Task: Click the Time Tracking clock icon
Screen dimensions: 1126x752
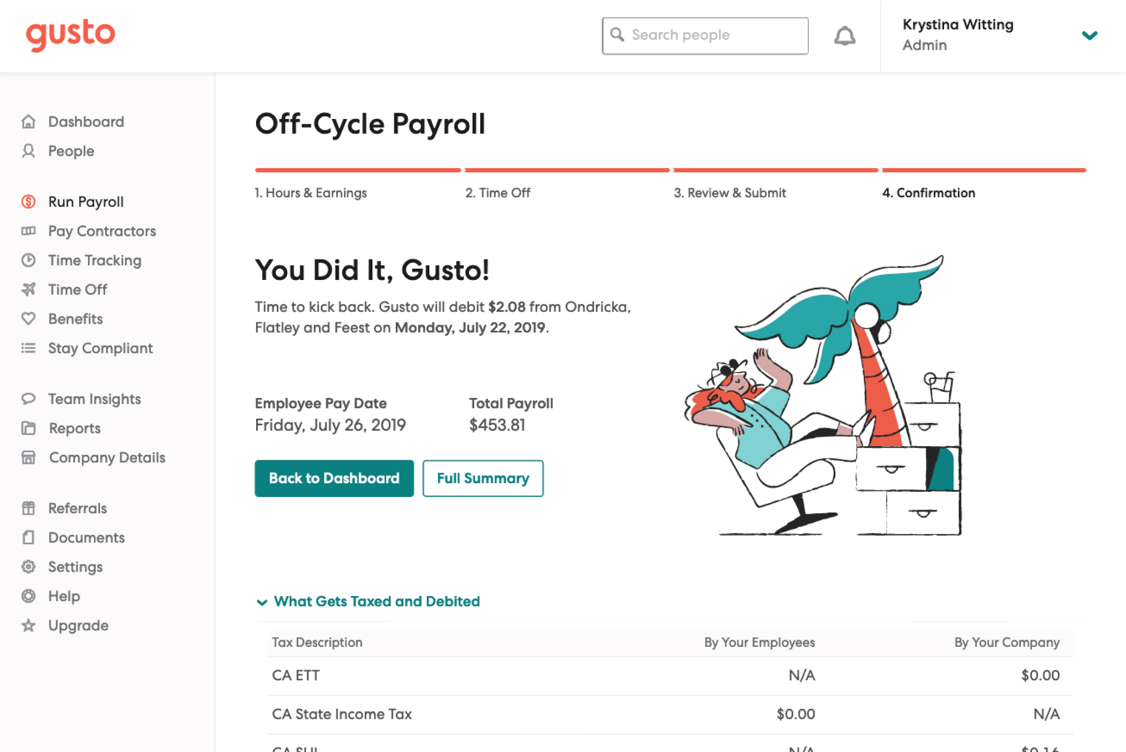Action: [28, 261]
